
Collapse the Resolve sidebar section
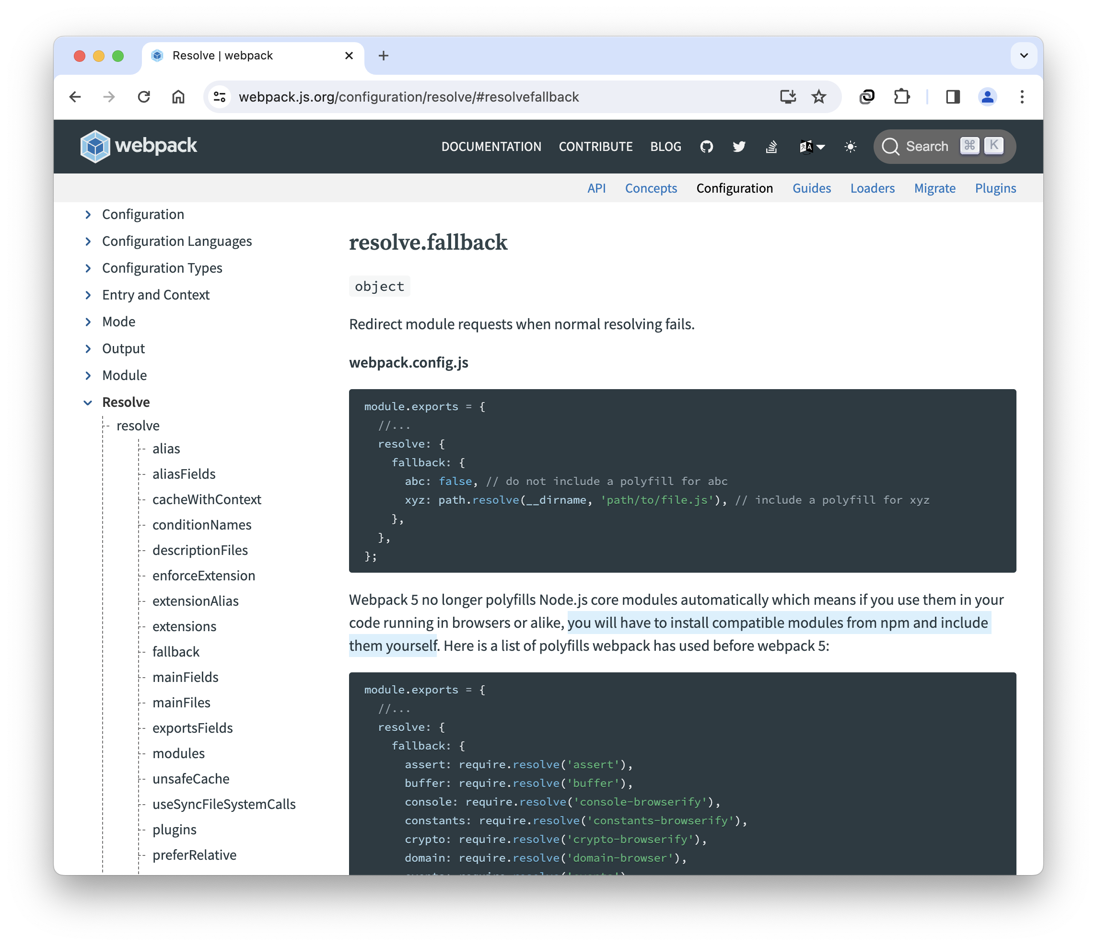(88, 403)
